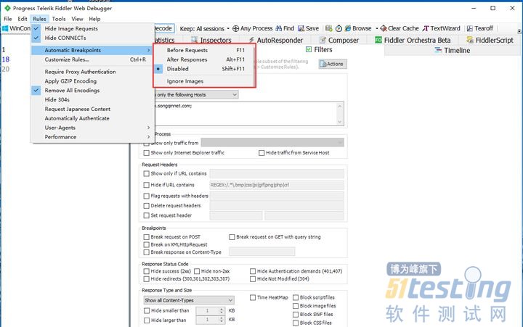Open the File menu

click(8, 19)
